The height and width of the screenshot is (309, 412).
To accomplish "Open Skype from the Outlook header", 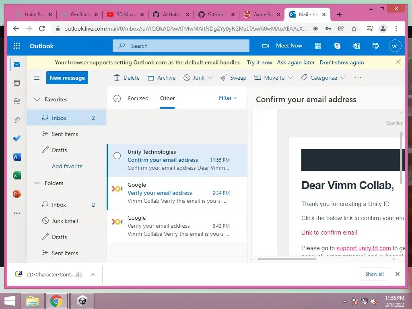I will 337,46.
